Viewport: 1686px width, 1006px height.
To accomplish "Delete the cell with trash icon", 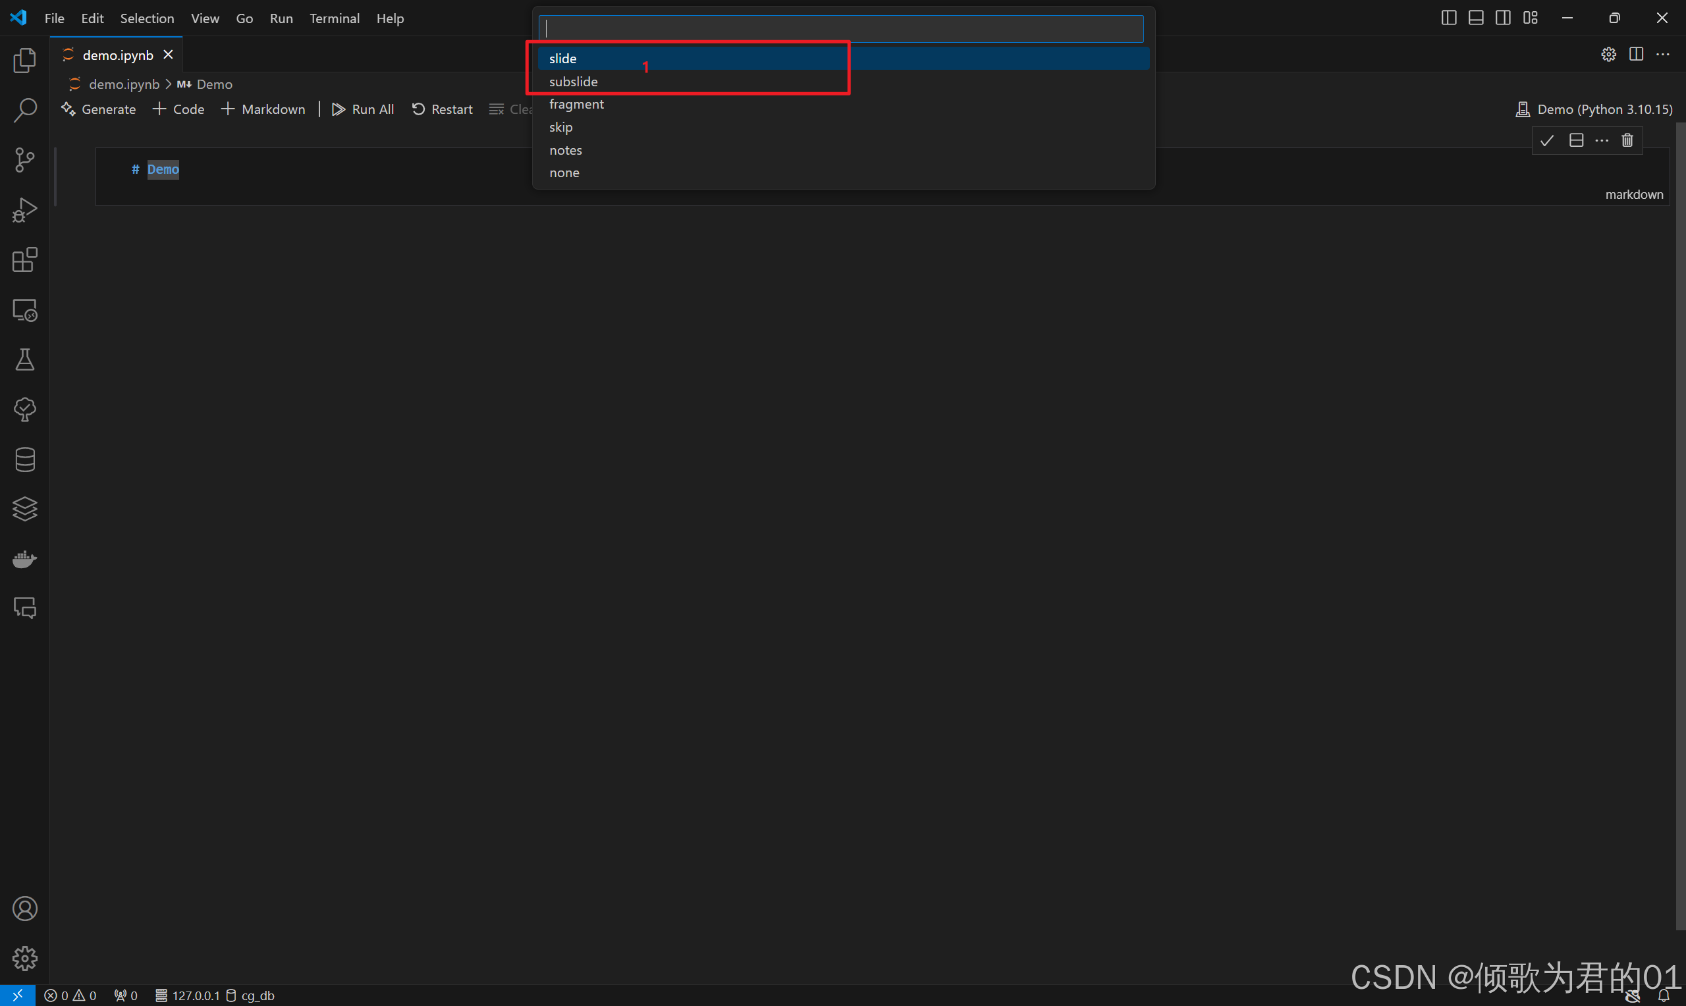I will 1627,140.
